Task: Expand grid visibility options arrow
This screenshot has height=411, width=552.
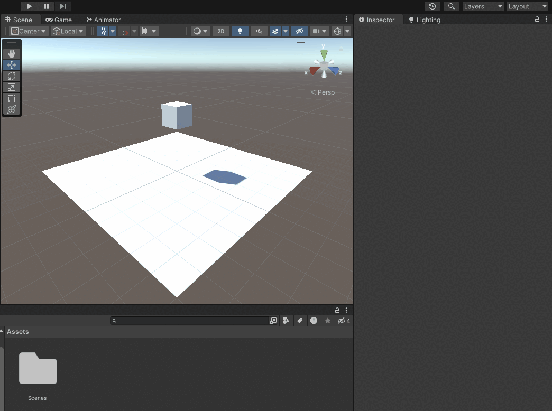Action: [x=113, y=31]
